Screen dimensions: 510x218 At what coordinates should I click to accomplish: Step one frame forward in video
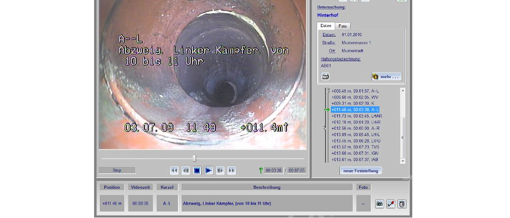220,171
